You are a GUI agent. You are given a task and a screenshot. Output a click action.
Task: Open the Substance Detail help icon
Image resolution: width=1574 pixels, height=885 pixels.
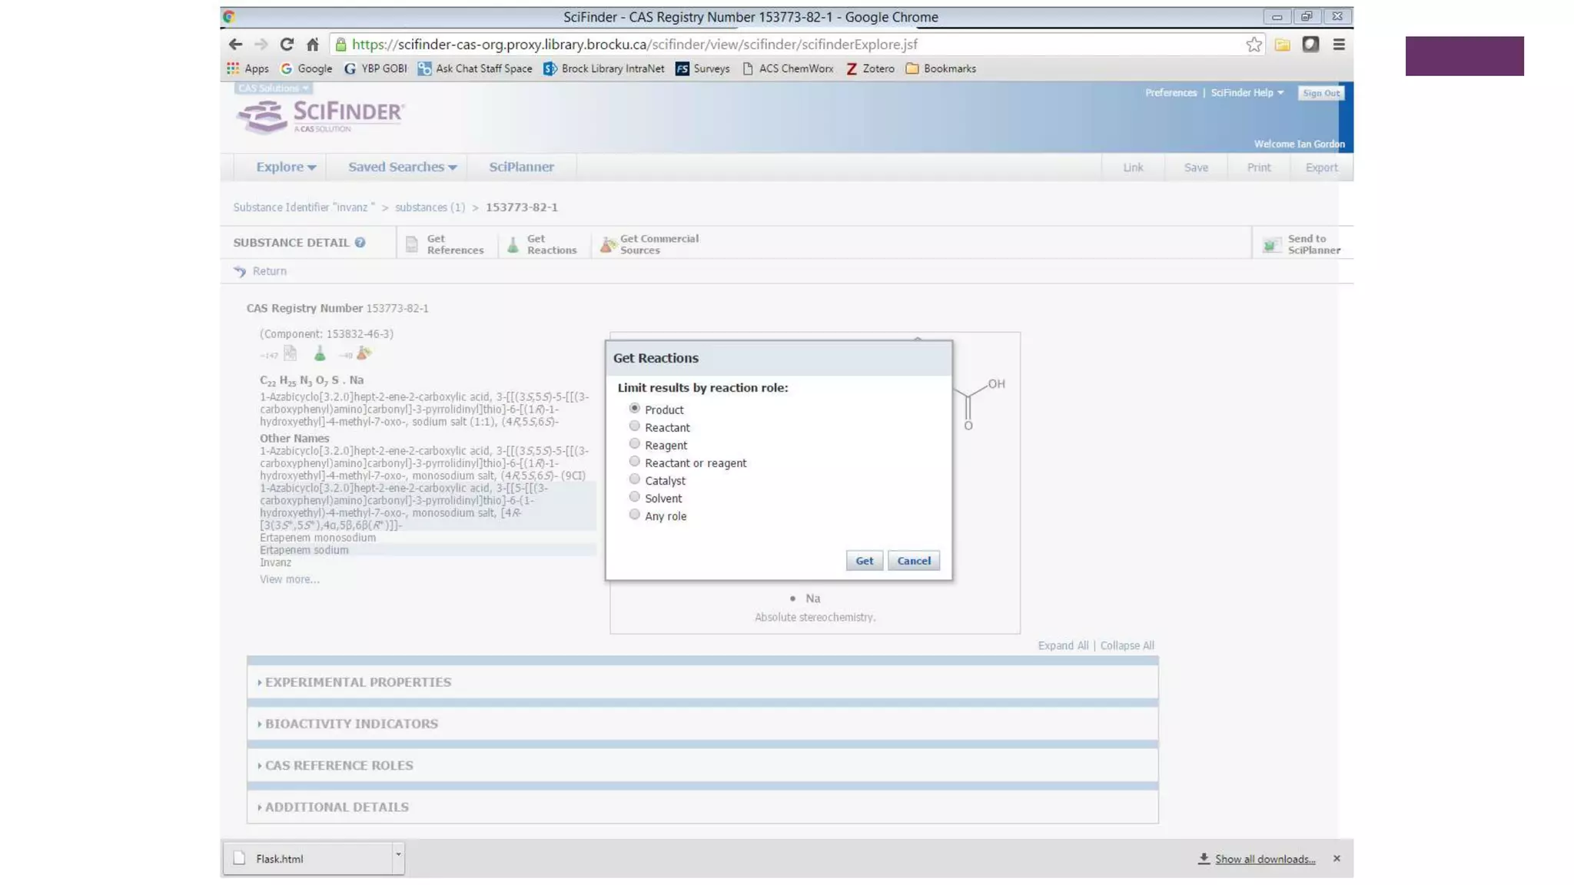tap(360, 243)
